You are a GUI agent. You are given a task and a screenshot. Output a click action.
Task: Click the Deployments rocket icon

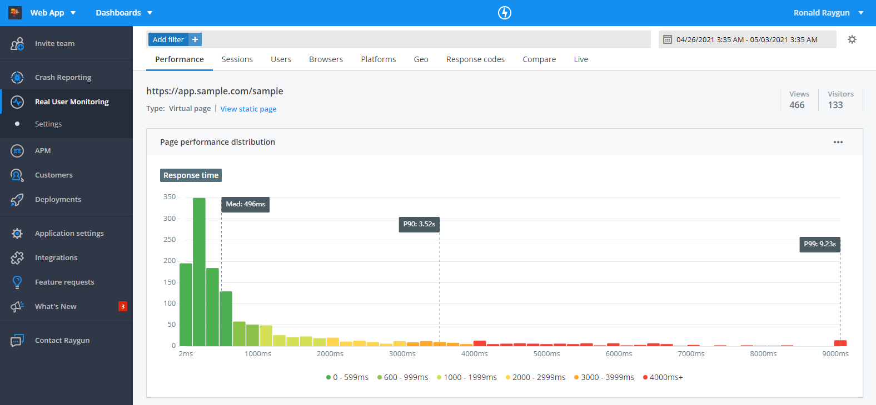point(17,200)
